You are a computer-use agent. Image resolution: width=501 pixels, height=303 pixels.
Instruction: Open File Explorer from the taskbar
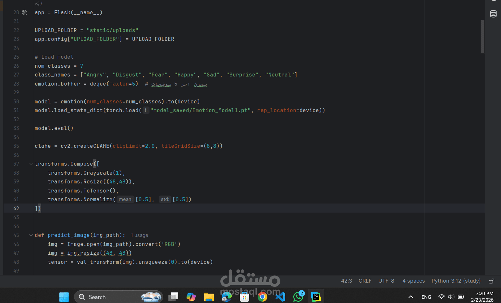pos(209,297)
